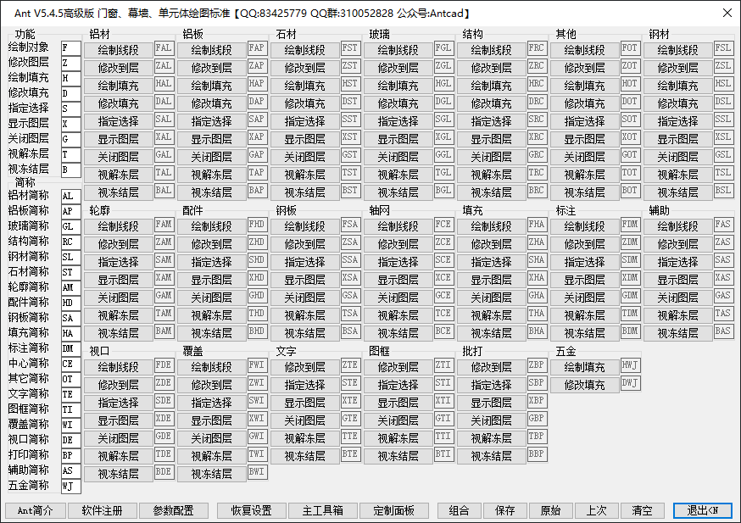The image size is (741, 523).
Task: Click 显示图层 button in 文字 group
Action: [304, 403]
